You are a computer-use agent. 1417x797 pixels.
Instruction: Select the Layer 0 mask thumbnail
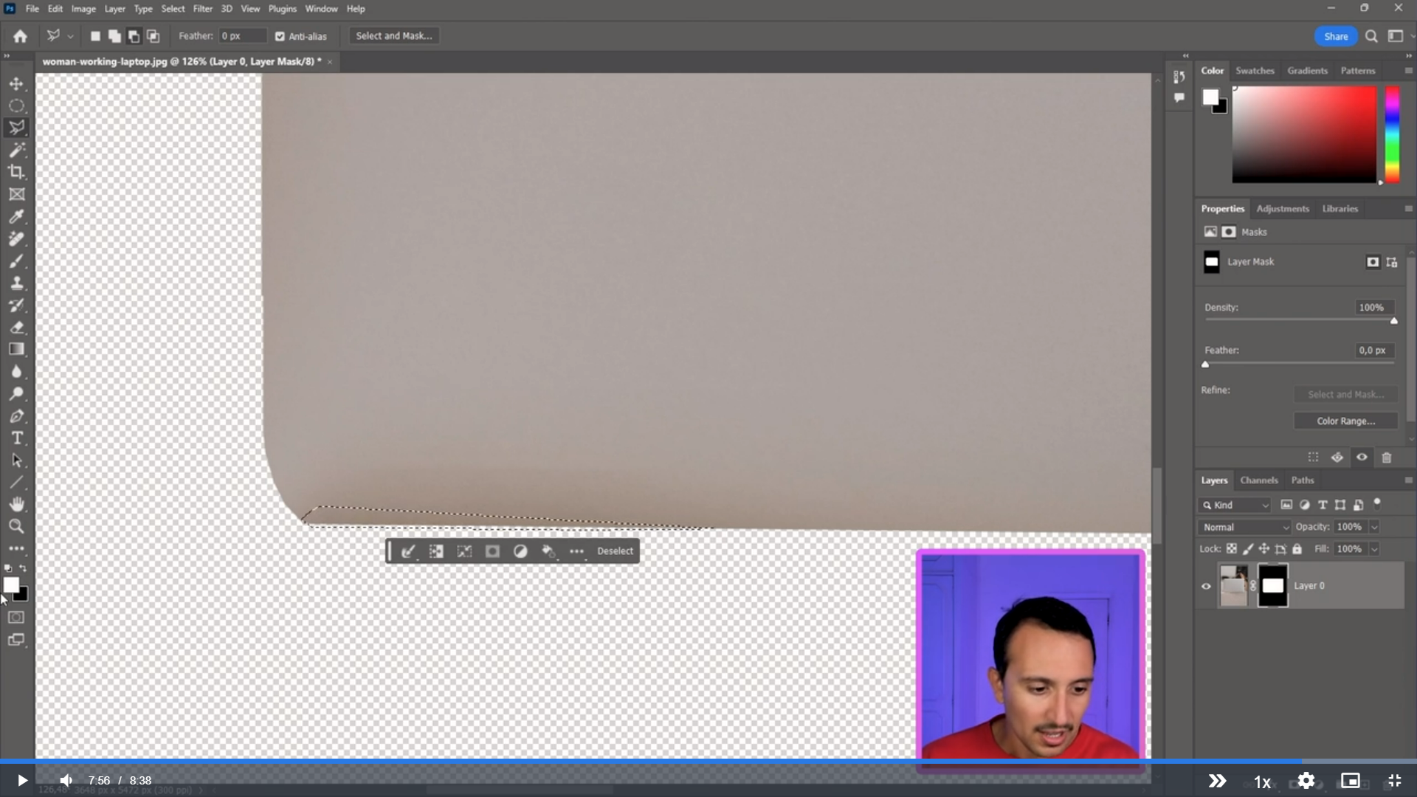tap(1272, 586)
